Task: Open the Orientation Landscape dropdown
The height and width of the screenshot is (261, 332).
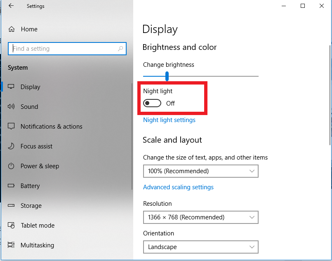Action: tap(201, 247)
